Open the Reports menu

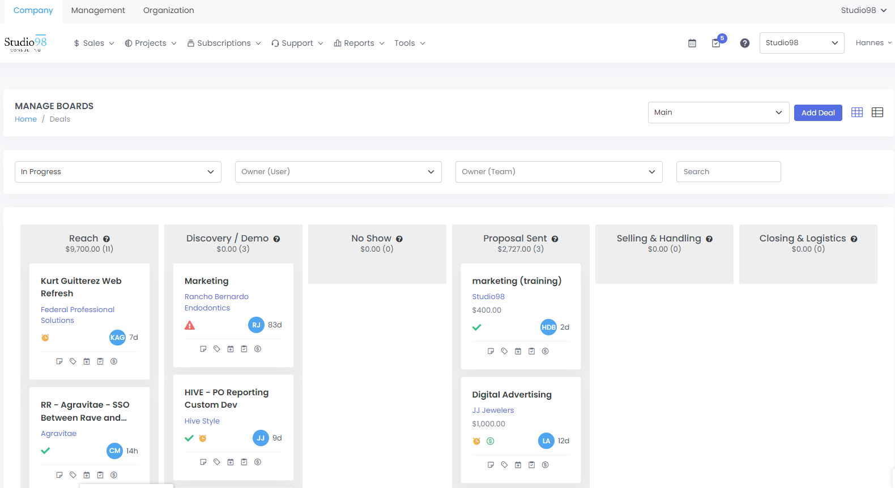pos(359,44)
